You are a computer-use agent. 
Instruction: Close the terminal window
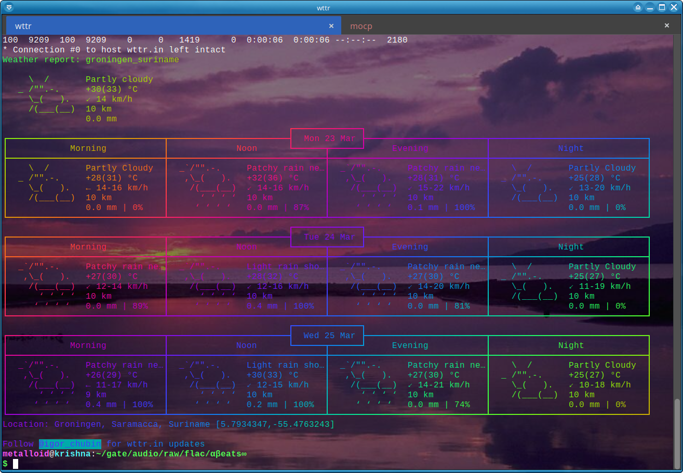point(674,7)
